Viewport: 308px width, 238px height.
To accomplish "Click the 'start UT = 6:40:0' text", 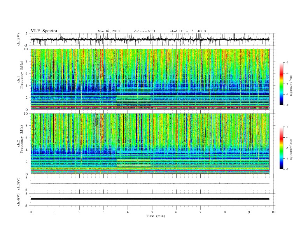I will coord(188,31).
